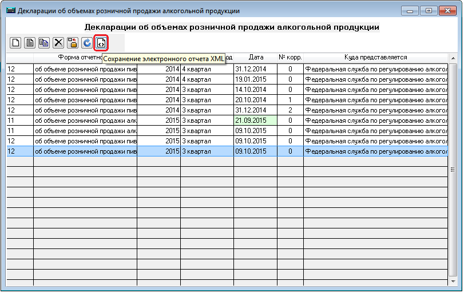Click '3 квартал' in the highlighted selected row
The width and height of the screenshot is (464, 293).
[x=207, y=151]
